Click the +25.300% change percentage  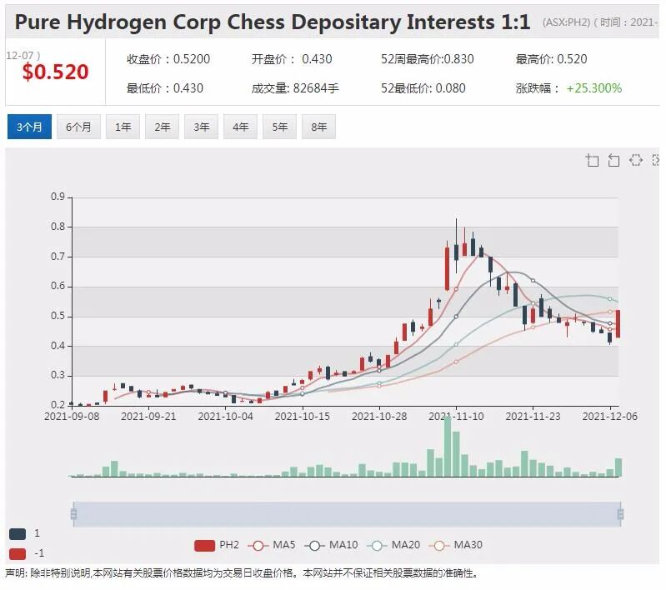point(594,88)
